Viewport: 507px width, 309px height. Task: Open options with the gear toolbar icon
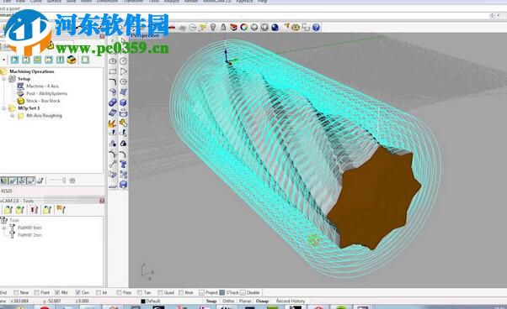tap(296, 28)
